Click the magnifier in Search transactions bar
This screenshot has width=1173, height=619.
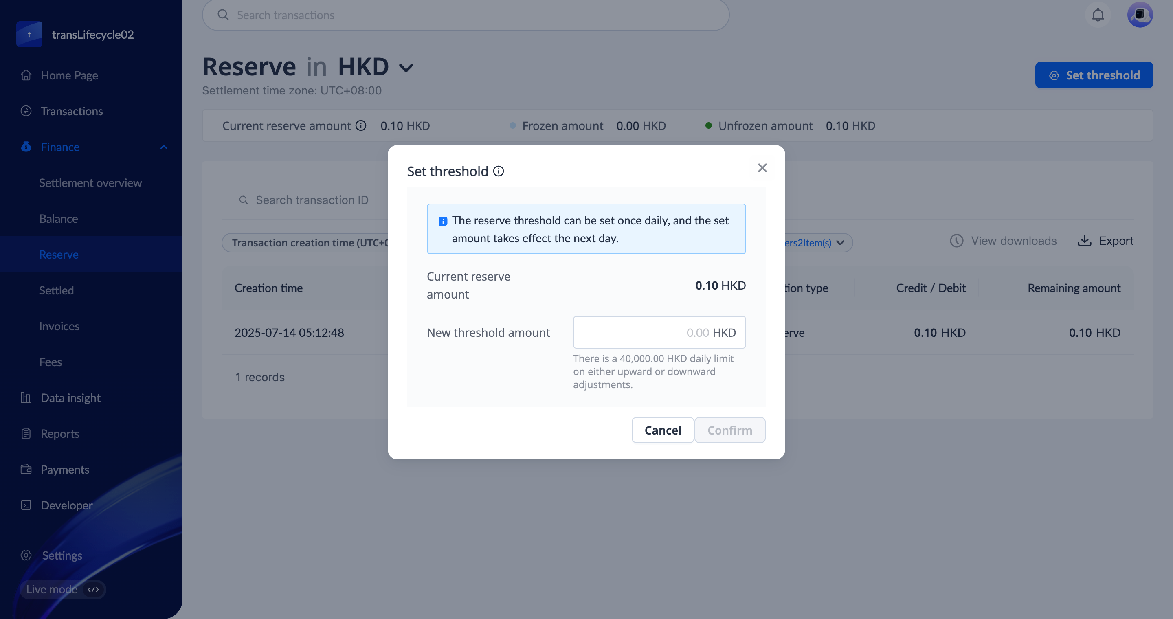[x=223, y=15]
